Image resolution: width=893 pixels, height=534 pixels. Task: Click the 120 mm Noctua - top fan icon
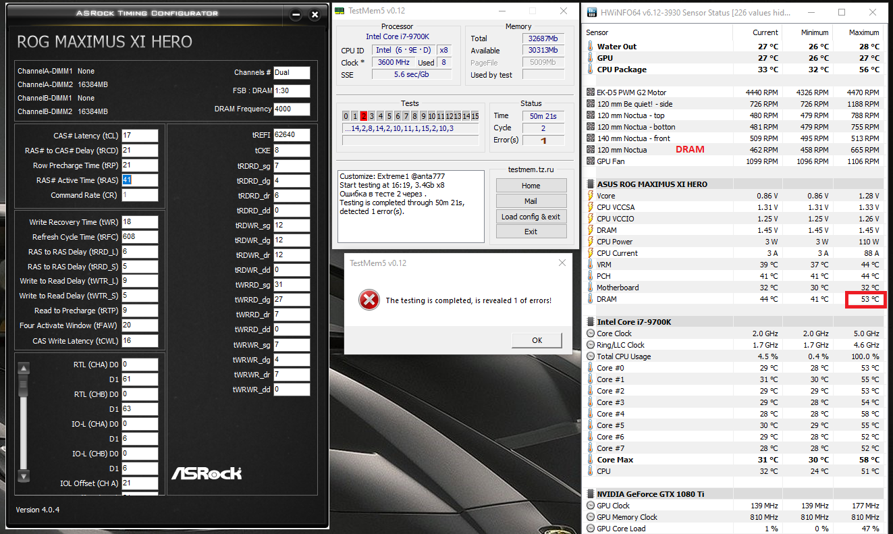click(x=590, y=115)
